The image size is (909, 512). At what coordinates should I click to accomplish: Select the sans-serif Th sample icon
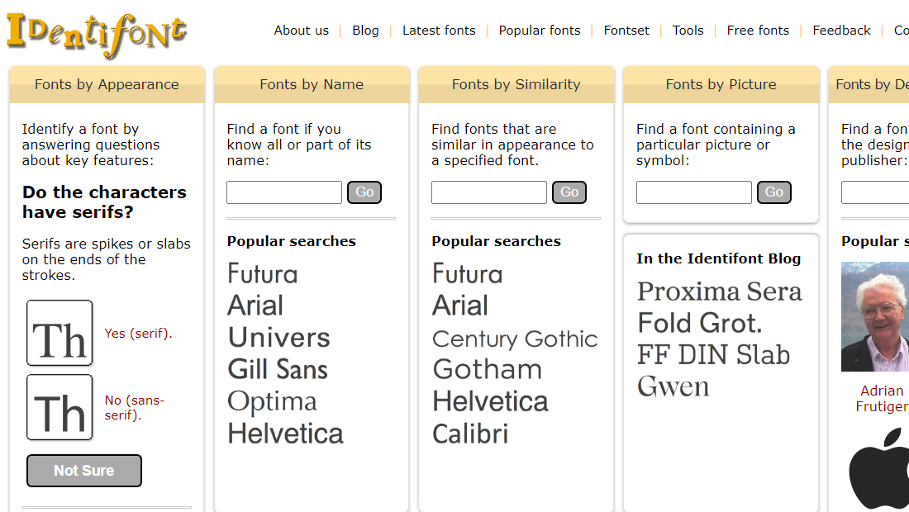[59, 407]
